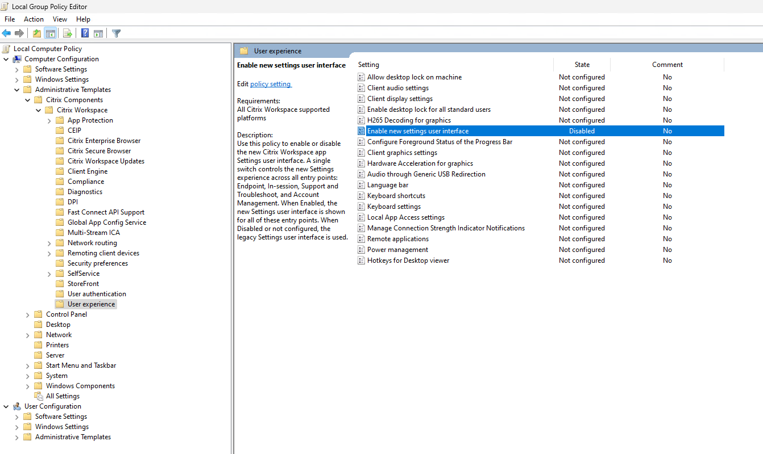The height and width of the screenshot is (454, 763).
Task: Toggle Show/Hide Console Tree toolbar icon
Action: pyautogui.click(x=51, y=33)
